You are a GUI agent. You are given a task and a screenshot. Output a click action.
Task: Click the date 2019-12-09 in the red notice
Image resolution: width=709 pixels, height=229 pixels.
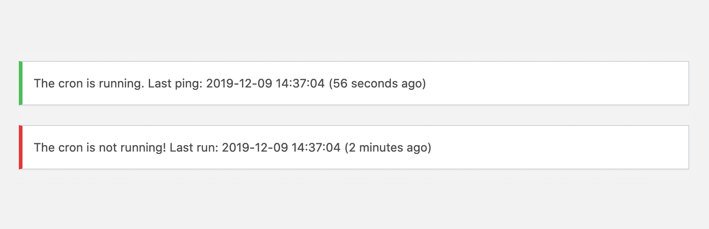click(255, 148)
